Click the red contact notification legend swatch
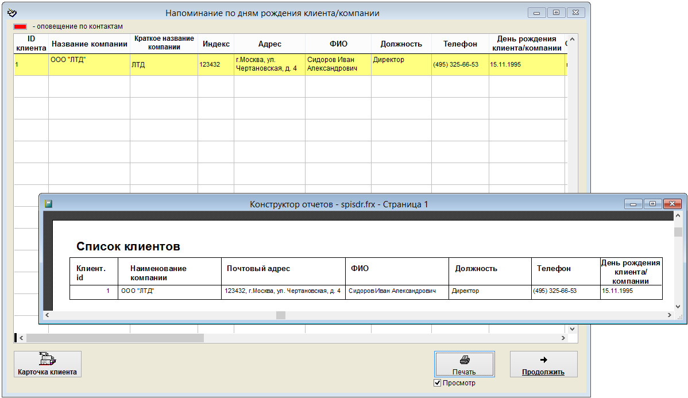This screenshot has height=398, width=688. coord(20,26)
